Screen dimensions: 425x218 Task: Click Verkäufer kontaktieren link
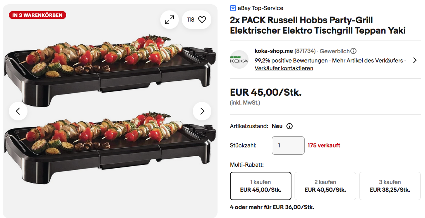coord(284,68)
